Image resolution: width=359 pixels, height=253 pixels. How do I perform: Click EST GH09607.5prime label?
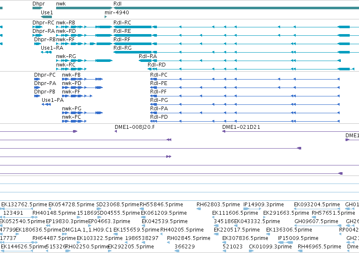316,221
